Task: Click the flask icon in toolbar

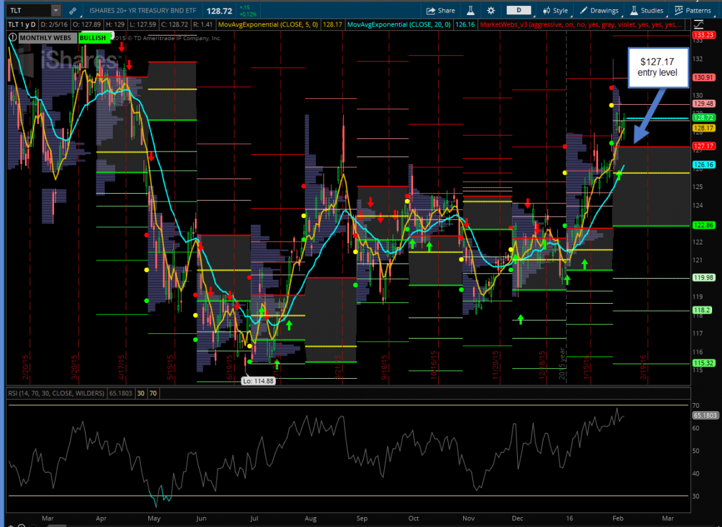Action: click(x=471, y=11)
